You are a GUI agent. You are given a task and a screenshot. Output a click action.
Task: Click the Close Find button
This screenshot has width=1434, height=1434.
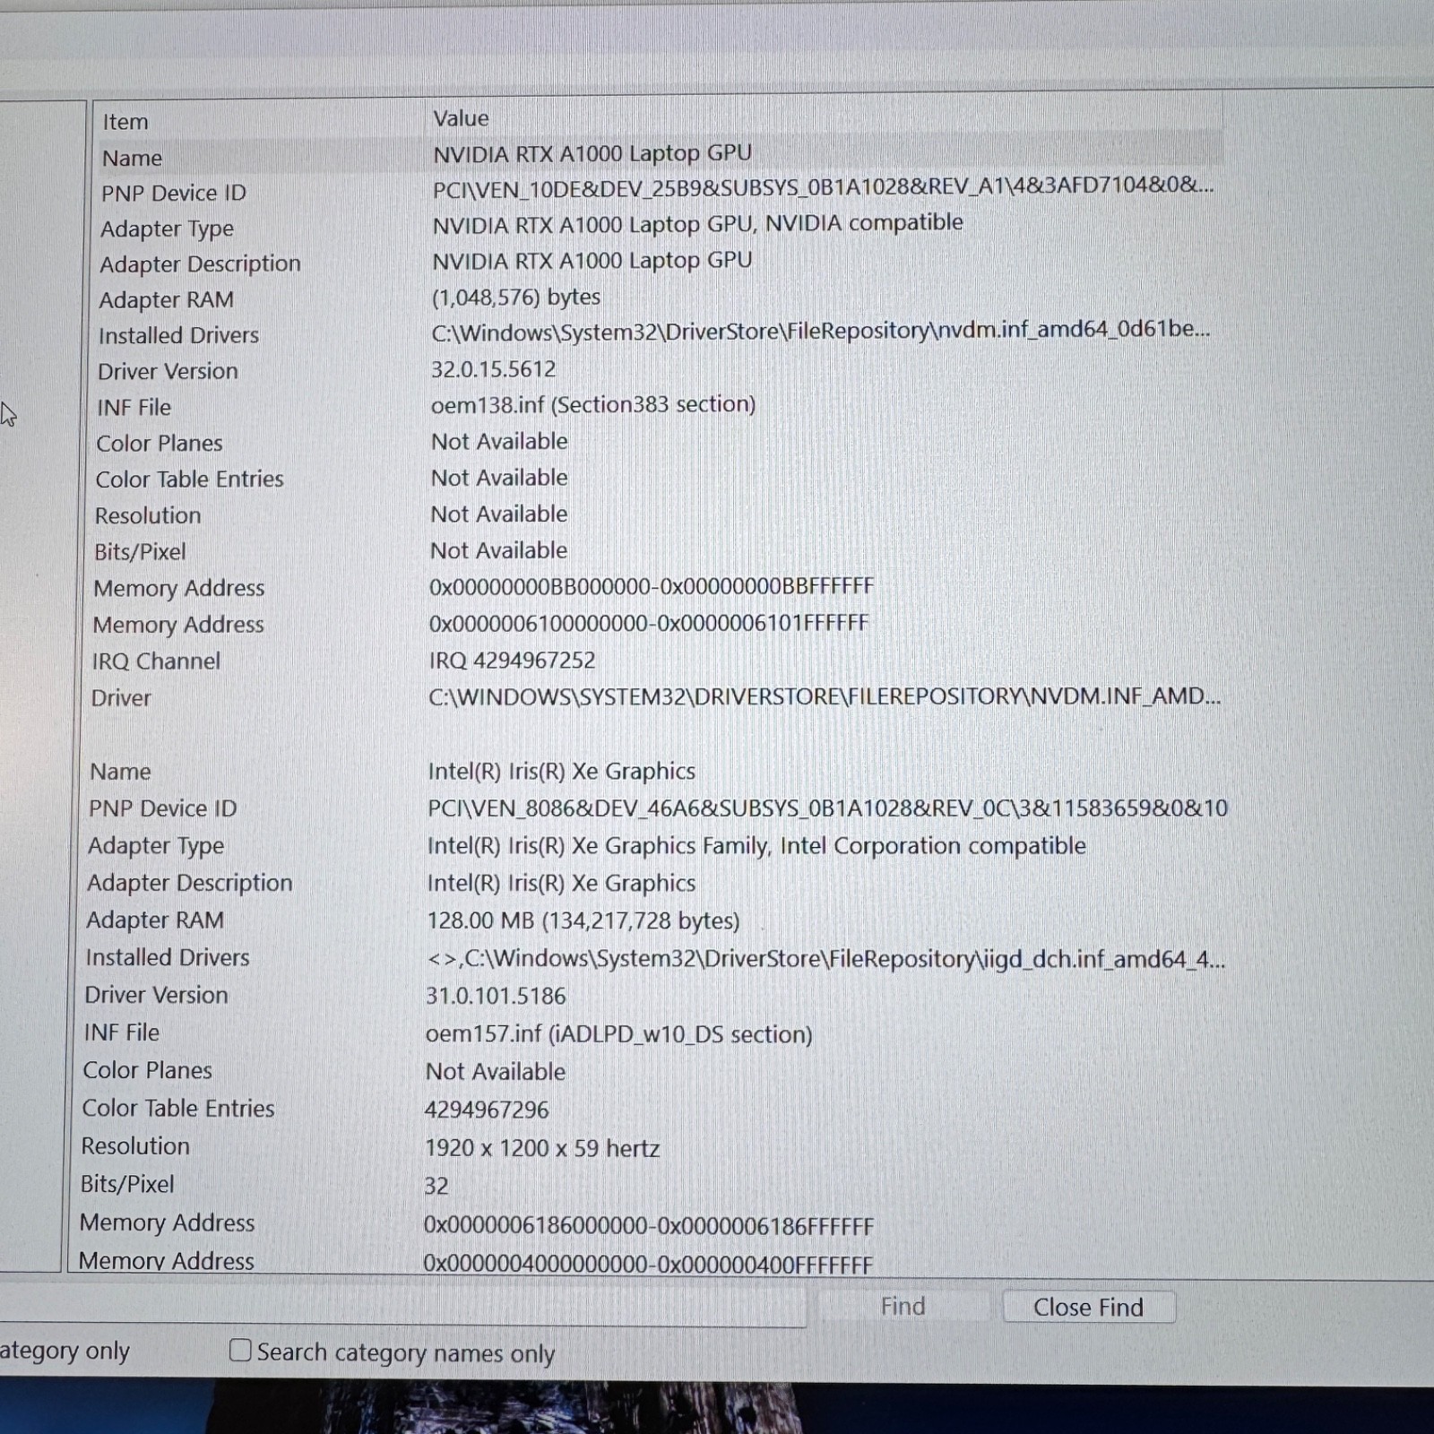point(1088,1307)
